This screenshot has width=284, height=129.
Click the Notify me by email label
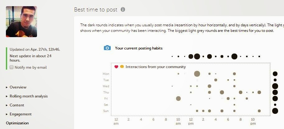coord(30,67)
